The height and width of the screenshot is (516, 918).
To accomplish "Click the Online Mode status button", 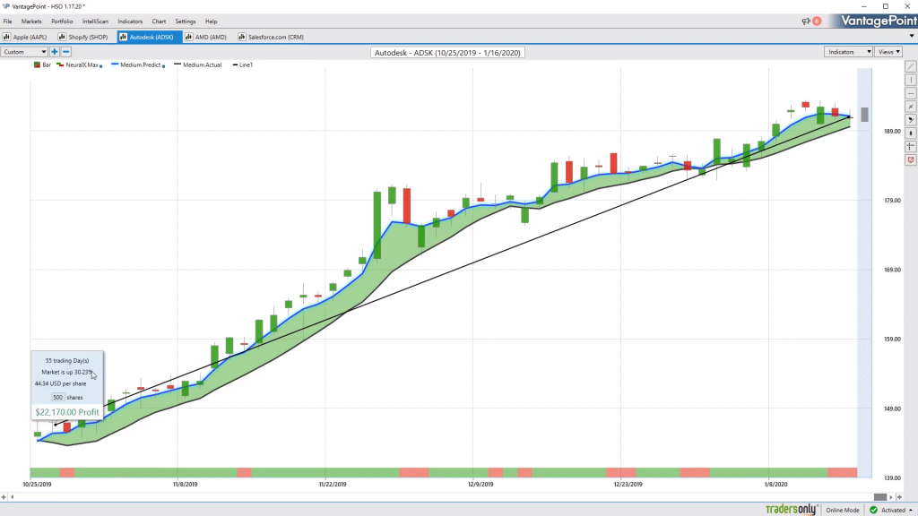I will click(x=843, y=510).
